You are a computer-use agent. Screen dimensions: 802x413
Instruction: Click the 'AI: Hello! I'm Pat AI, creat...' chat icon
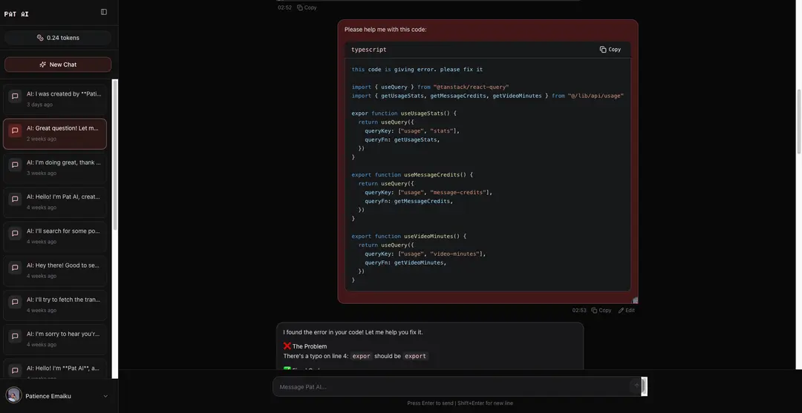click(x=16, y=199)
